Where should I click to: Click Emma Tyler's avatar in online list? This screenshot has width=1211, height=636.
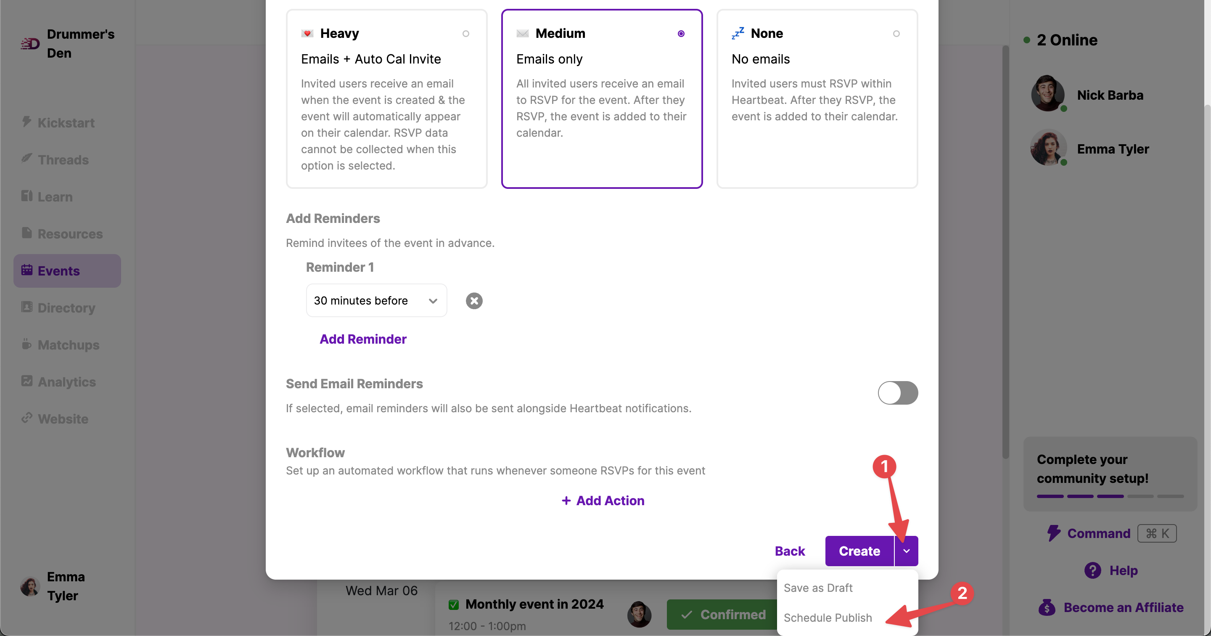coord(1048,148)
